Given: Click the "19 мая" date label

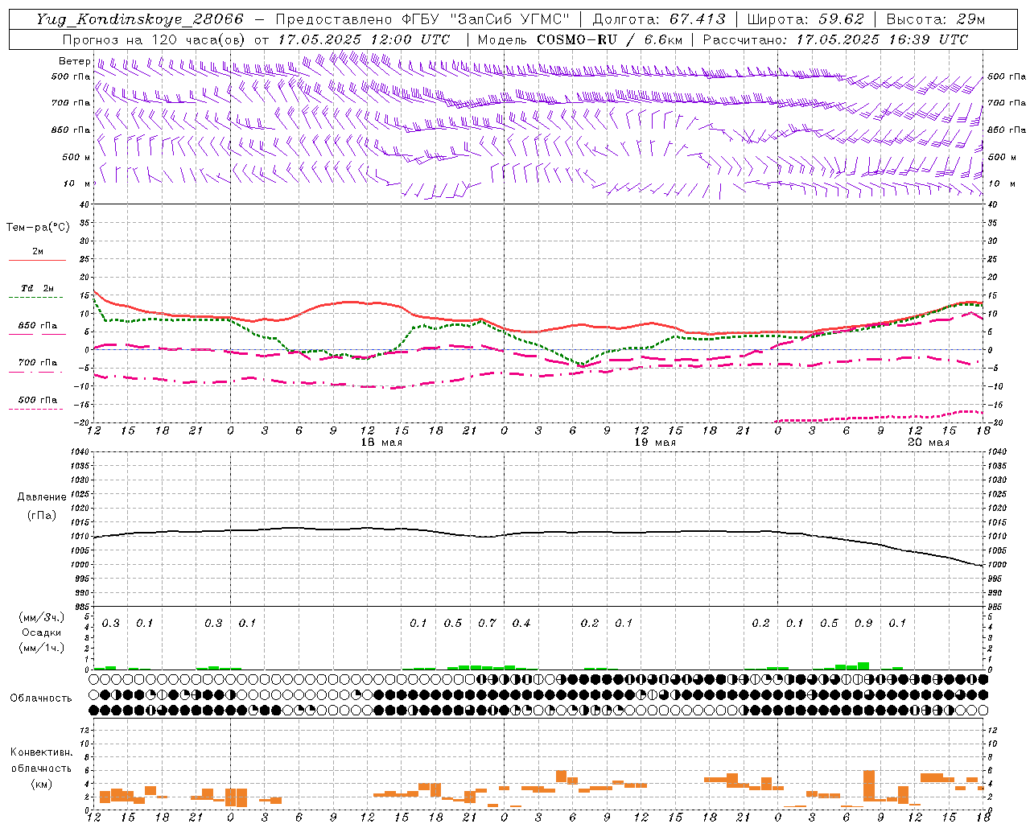Looking at the screenshot, I should coord(655,443).
